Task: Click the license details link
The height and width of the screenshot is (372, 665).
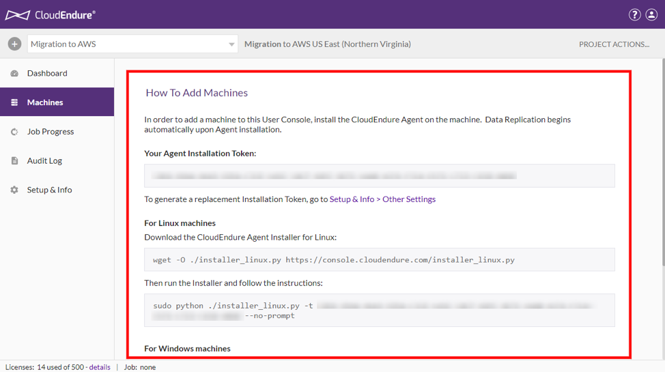Action: click(x=100, y=367)
